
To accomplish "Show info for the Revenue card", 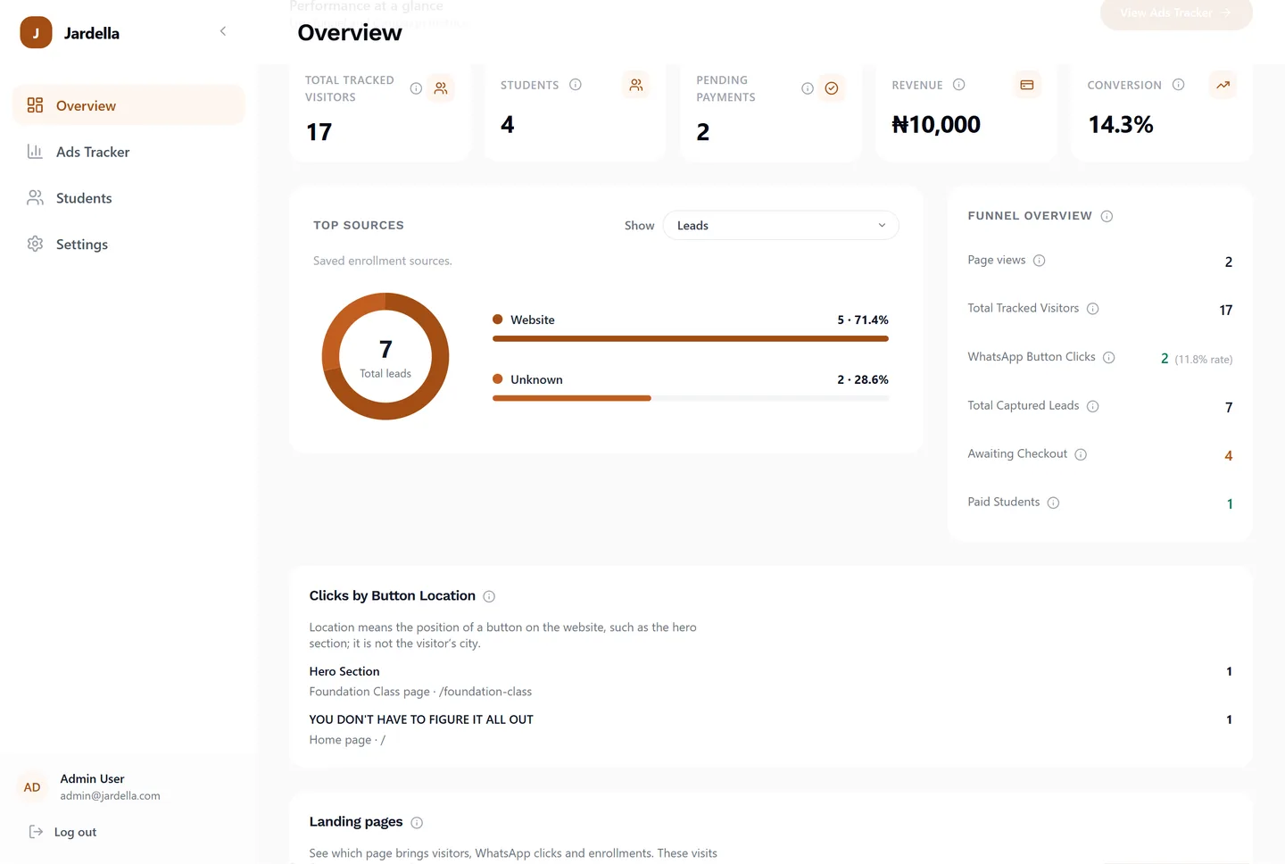I will tap(959, 85).
